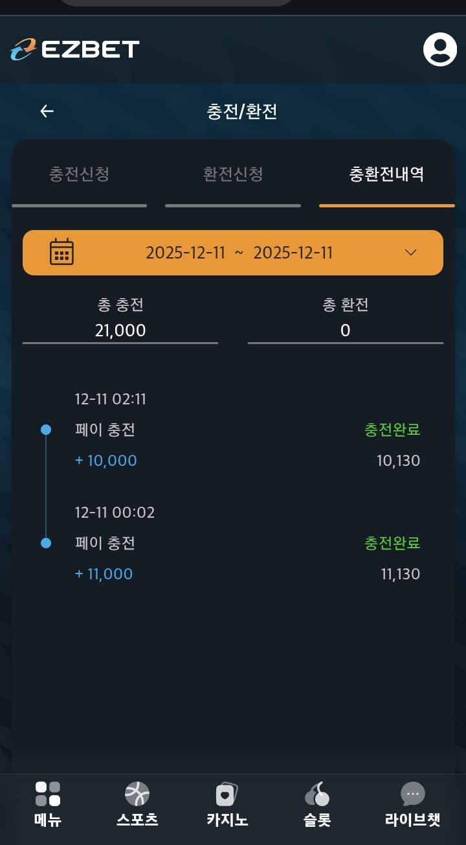Switch to the 환전신청 tab
The width and height of the screenshot is (466, 845).
pyautogui.click(x=233, y=174)
